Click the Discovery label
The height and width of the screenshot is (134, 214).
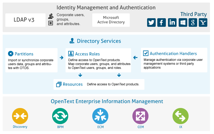point(20,127)
